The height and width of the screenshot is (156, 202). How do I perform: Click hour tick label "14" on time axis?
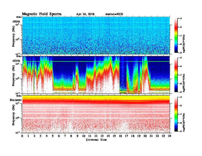pos(108,136)
